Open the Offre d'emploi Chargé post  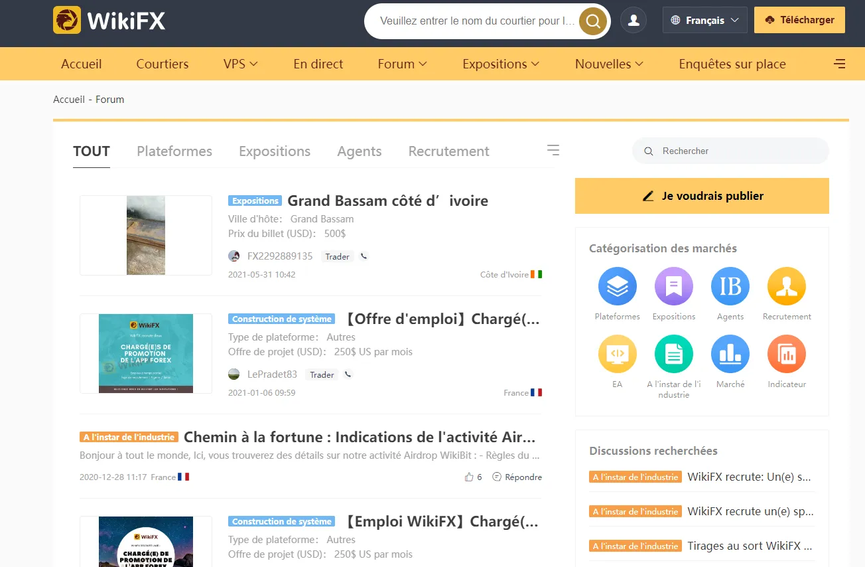point(442,319)
